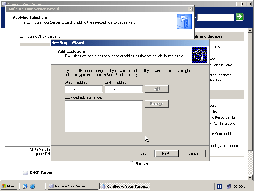The width and height of the screenshot is (254, 191).
Task: Click the green search arrow button
Action: pyautogui.click(x=239, y=17)
